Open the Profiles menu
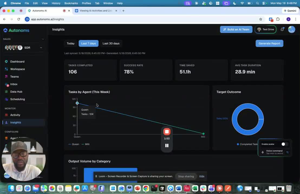This screenshot has height=194, width=300. coord(86,3)
